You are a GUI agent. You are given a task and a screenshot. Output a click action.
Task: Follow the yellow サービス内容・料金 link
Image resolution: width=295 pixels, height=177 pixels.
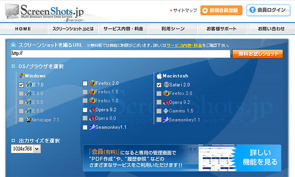[x=184, y=45]
